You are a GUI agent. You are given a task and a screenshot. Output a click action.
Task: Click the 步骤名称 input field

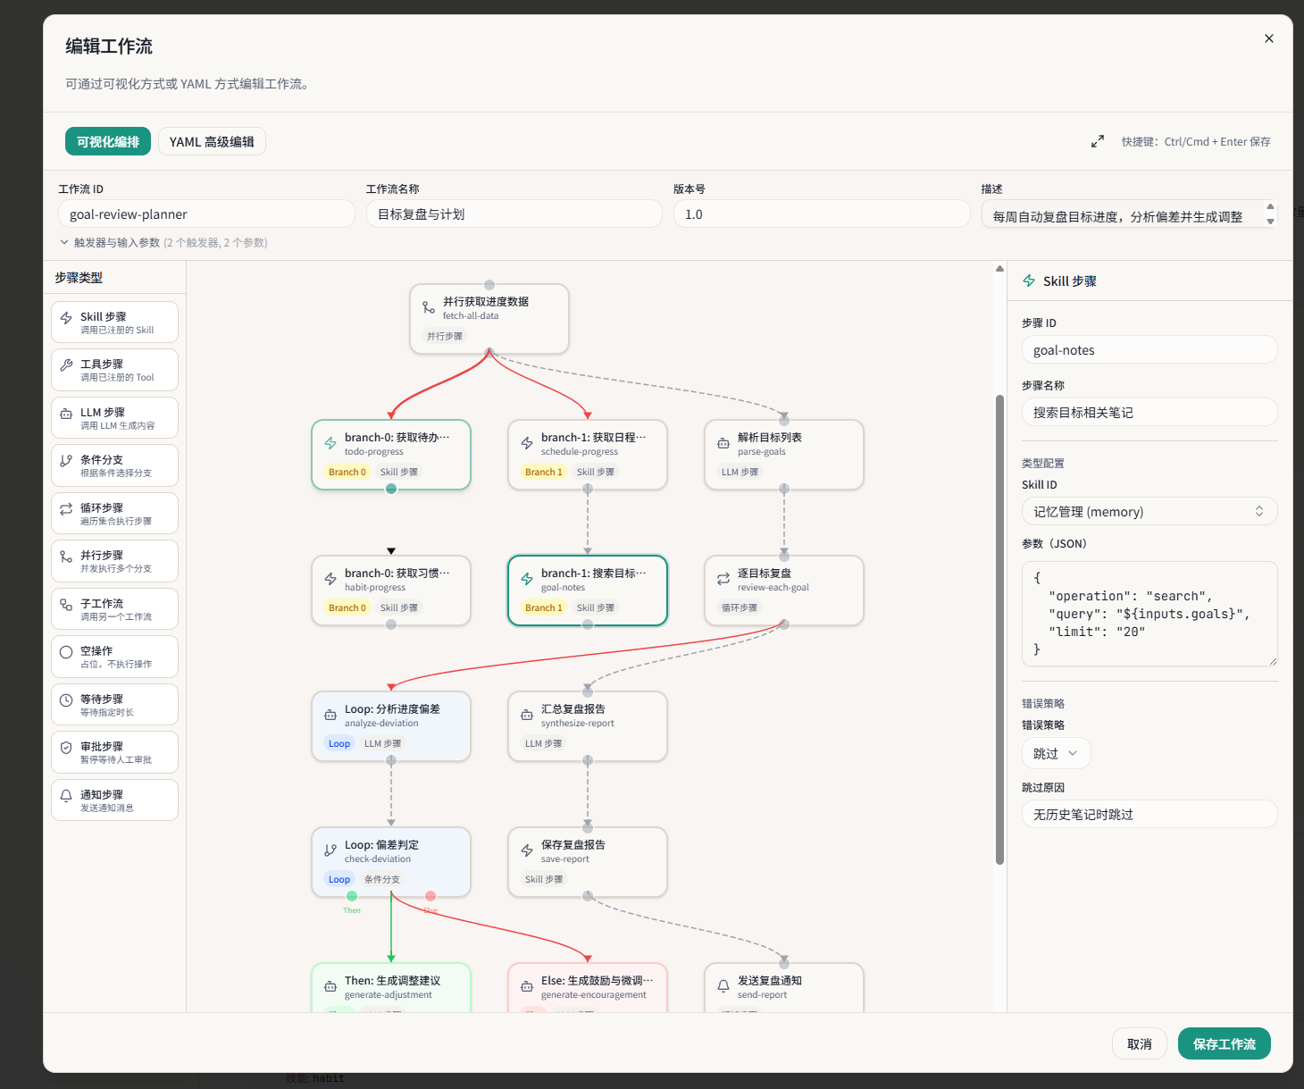tap(1149, 412)
